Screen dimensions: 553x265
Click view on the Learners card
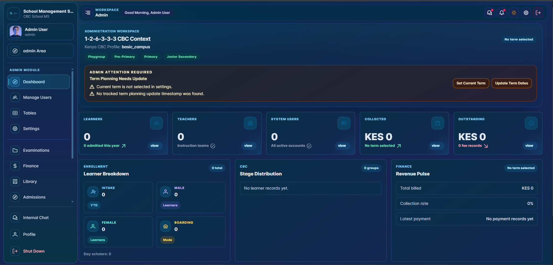155,146
